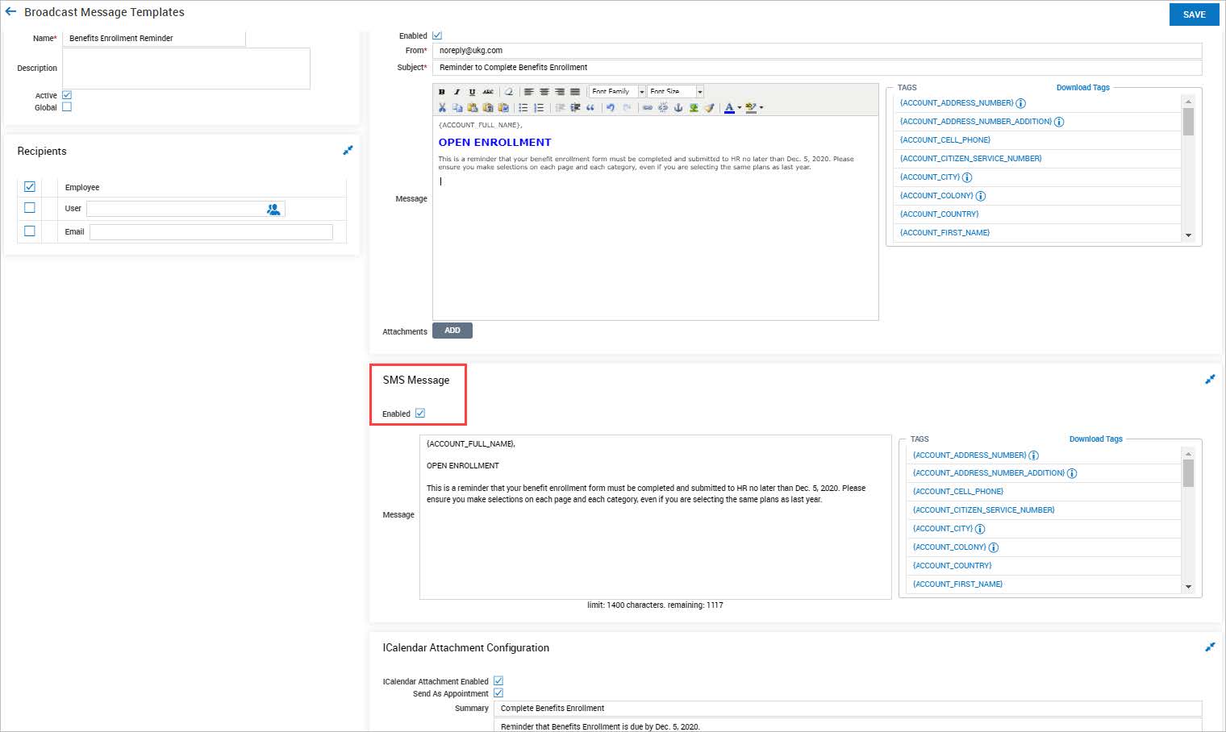Insert an anchor in the message
Image resolution: width=1226 pixels, height=732 pixels.
(x=678, y=107)
